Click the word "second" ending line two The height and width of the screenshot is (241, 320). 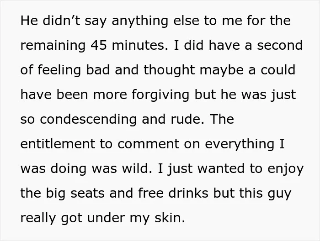point(280,45)
